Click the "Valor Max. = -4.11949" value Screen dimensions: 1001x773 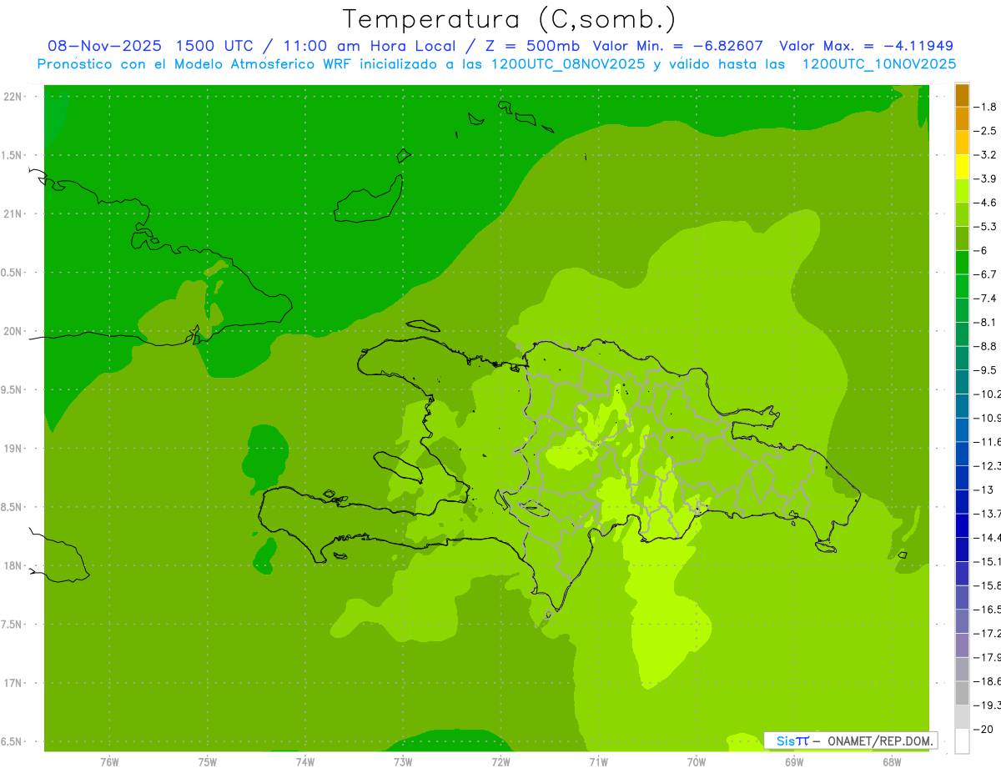867,46
